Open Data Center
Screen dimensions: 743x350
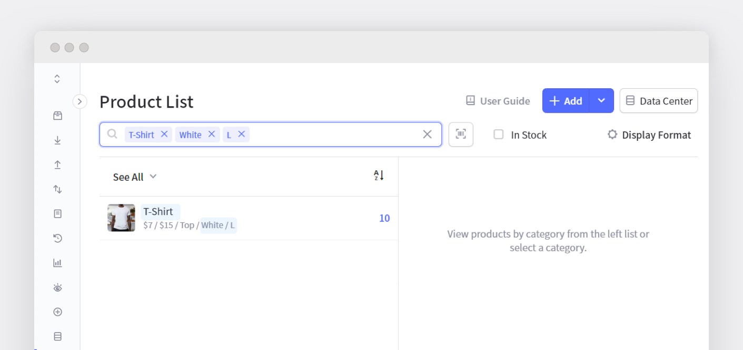click(x=658, y=100)
